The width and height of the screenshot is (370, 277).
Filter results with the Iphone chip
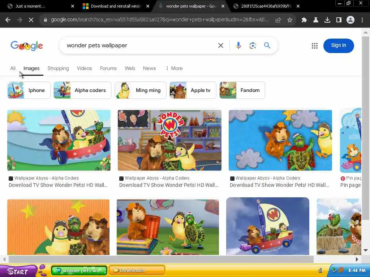[29, 90]
